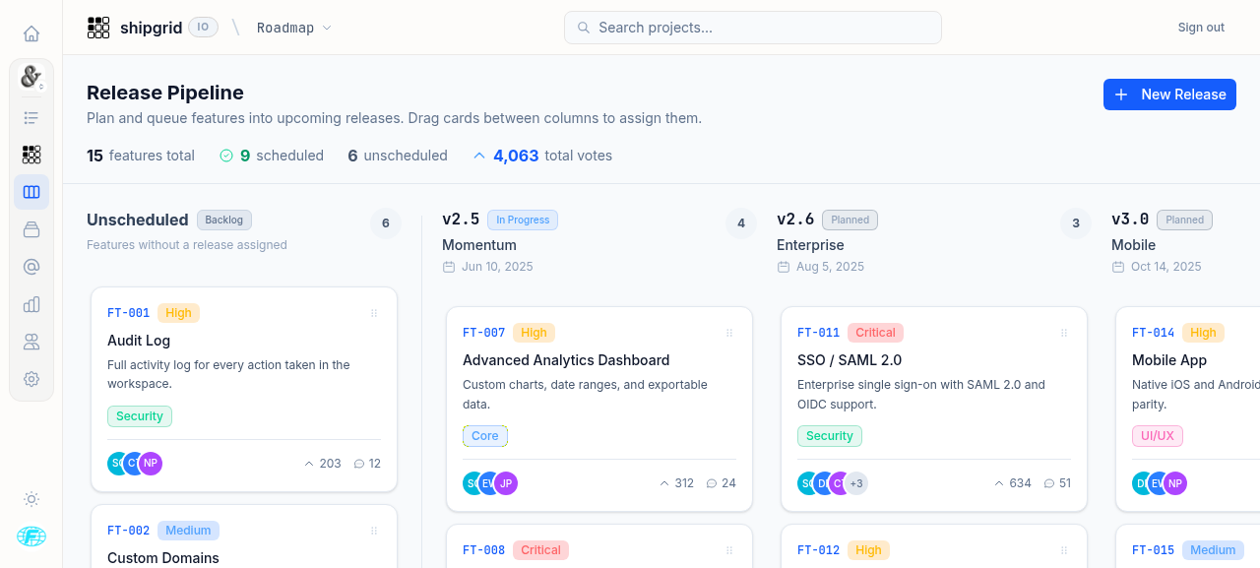Viewport: 1260px width, 568px height.
Task: Click the In Progress badge on v2.5
Action: pos(523,220)
